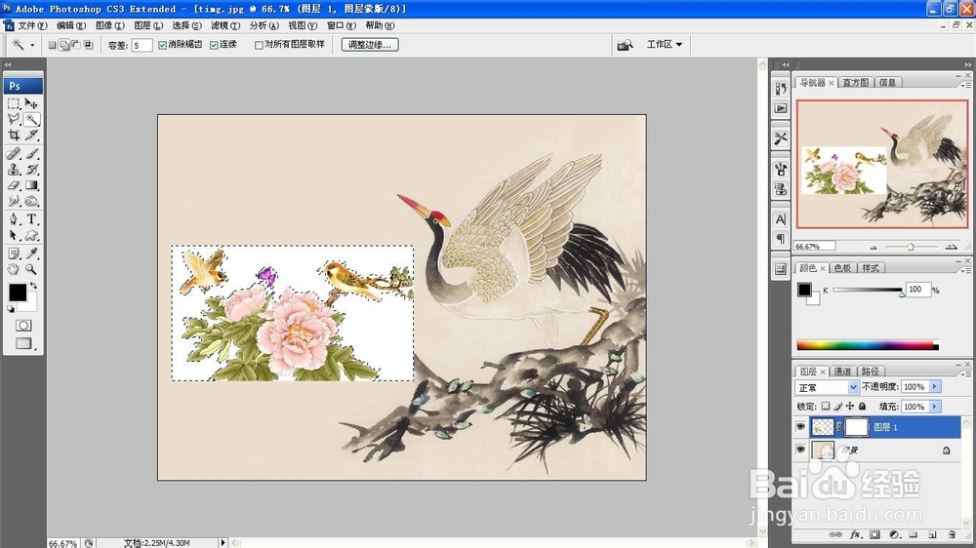Toggle lock position
Screen dimensions: 976x548
point(850,407)
